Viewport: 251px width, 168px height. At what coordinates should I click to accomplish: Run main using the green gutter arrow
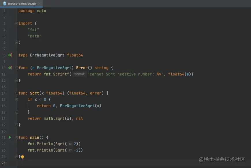click(10, 137)
